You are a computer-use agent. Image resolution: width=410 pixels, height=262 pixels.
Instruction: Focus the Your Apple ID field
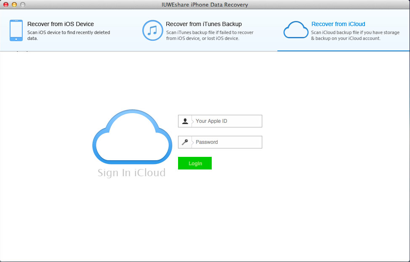[x=220, y=121]
